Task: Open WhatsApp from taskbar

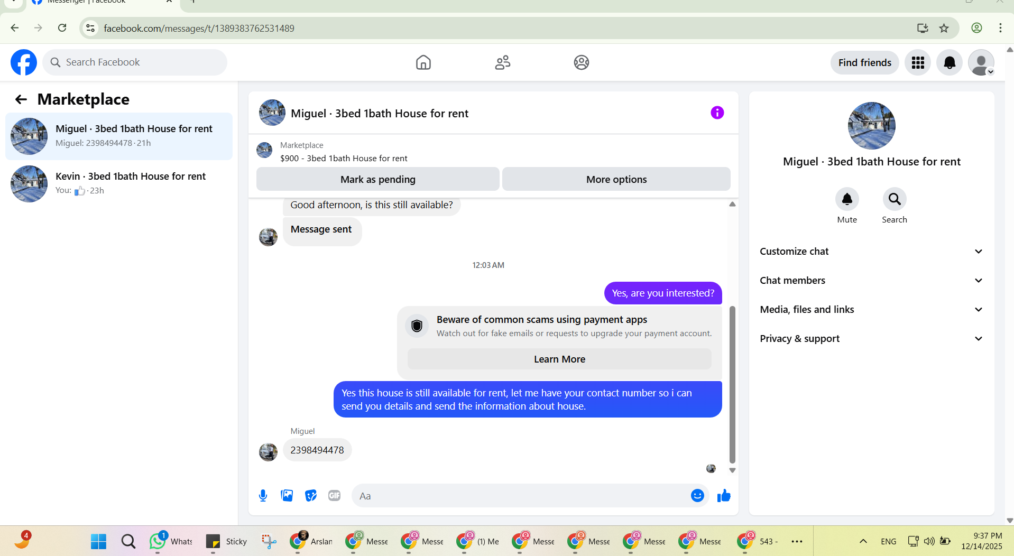Action: point(171,541)
